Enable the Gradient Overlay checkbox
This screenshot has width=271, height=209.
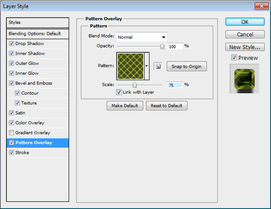click(x=11, y=133)
